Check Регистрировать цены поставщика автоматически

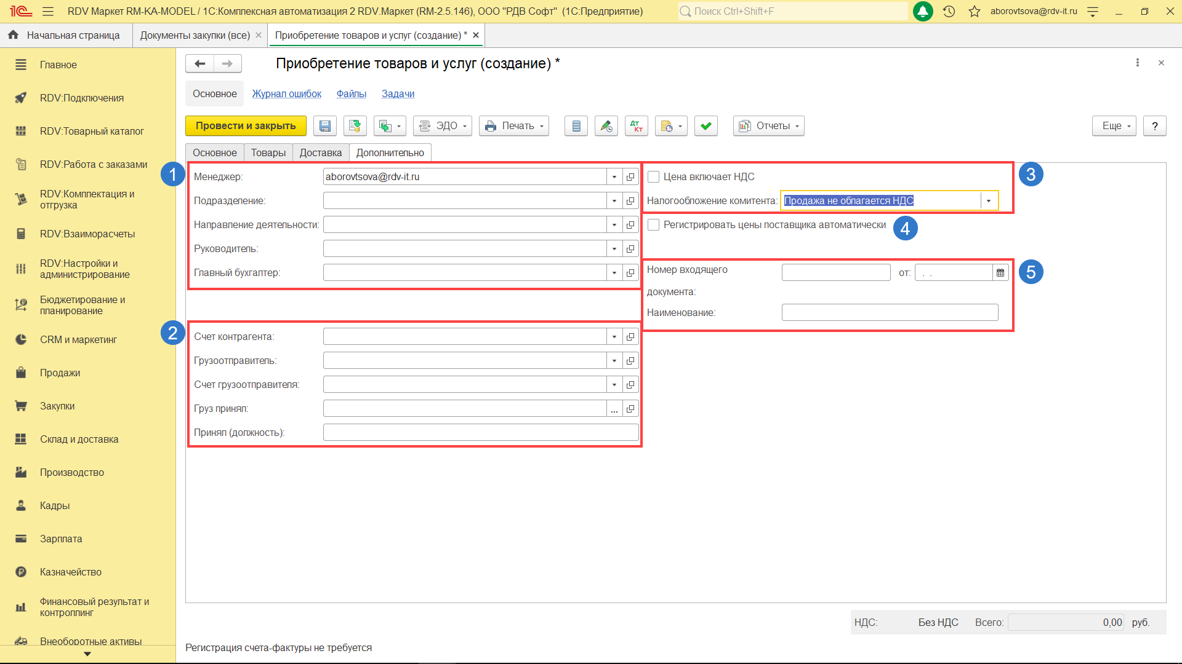654,225
